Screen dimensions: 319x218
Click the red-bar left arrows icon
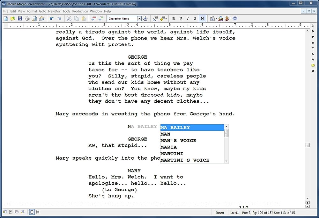93,19
